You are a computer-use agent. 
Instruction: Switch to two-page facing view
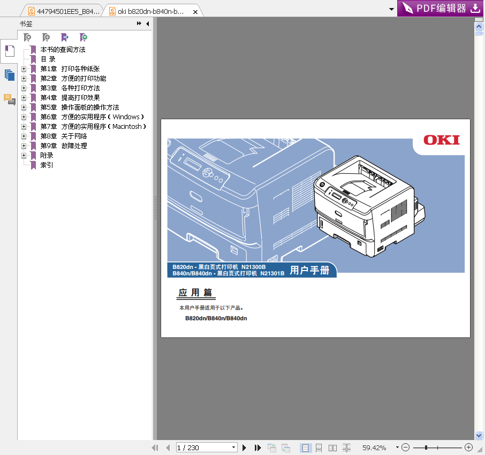point(332,448)
